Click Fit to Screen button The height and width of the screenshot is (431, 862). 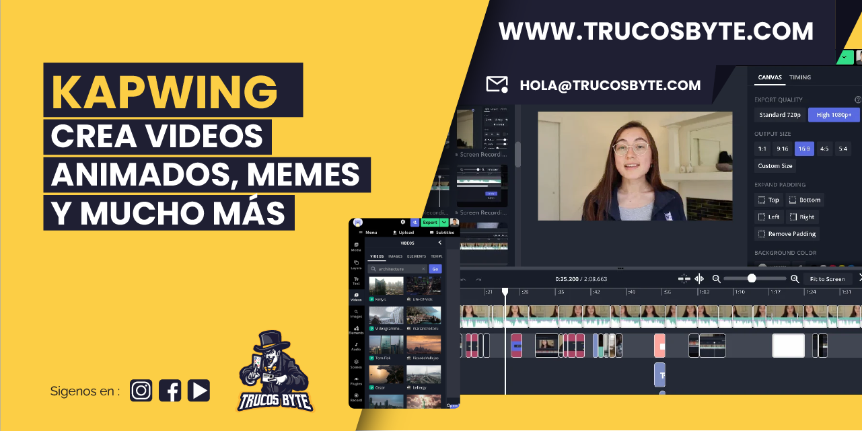827,279
